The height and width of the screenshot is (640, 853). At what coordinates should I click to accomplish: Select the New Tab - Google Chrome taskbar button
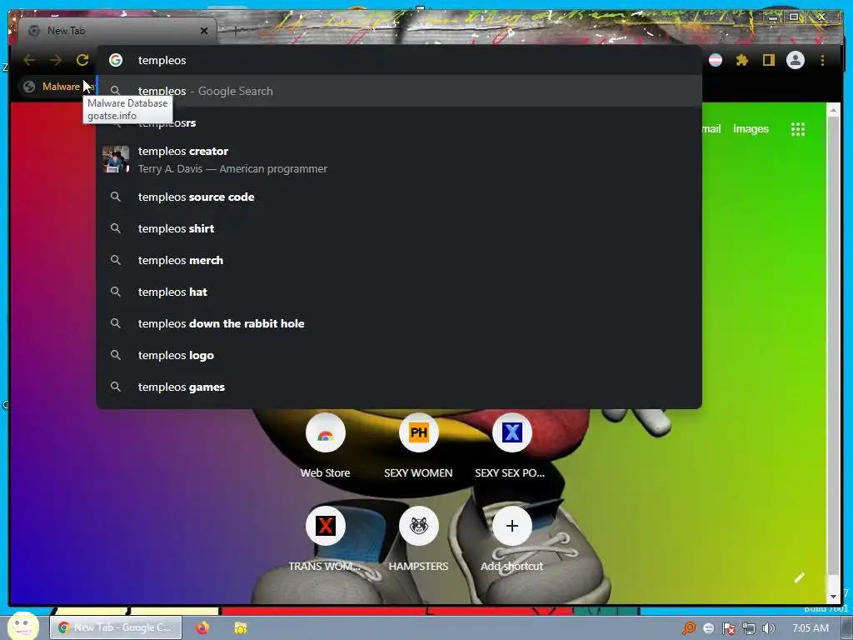pos(116,627)
